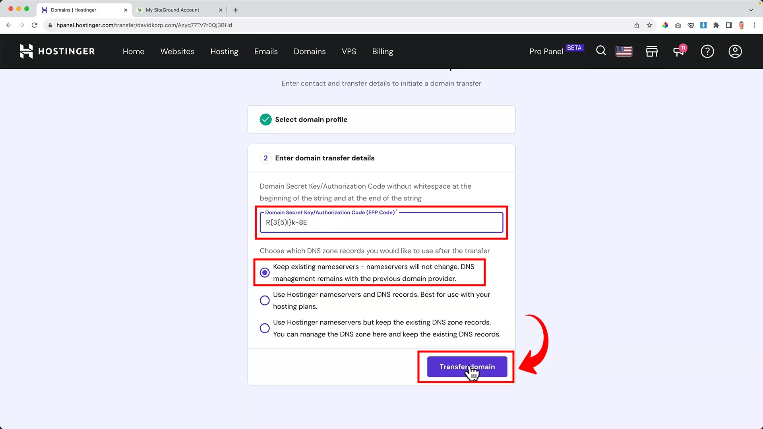Select keep existing nameservers option

[265, 272]
